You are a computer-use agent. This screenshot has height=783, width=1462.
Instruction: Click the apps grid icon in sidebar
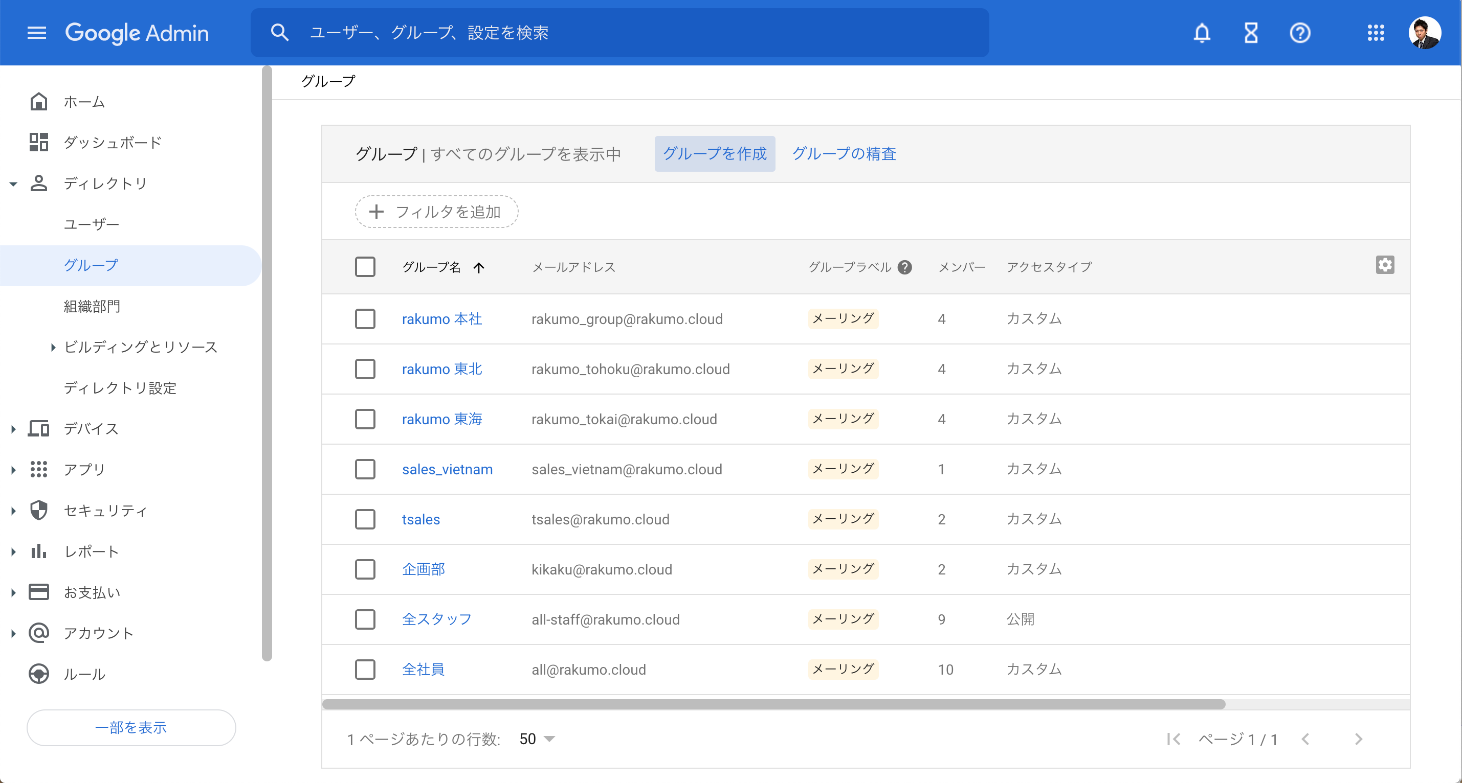tap(38, 470)
